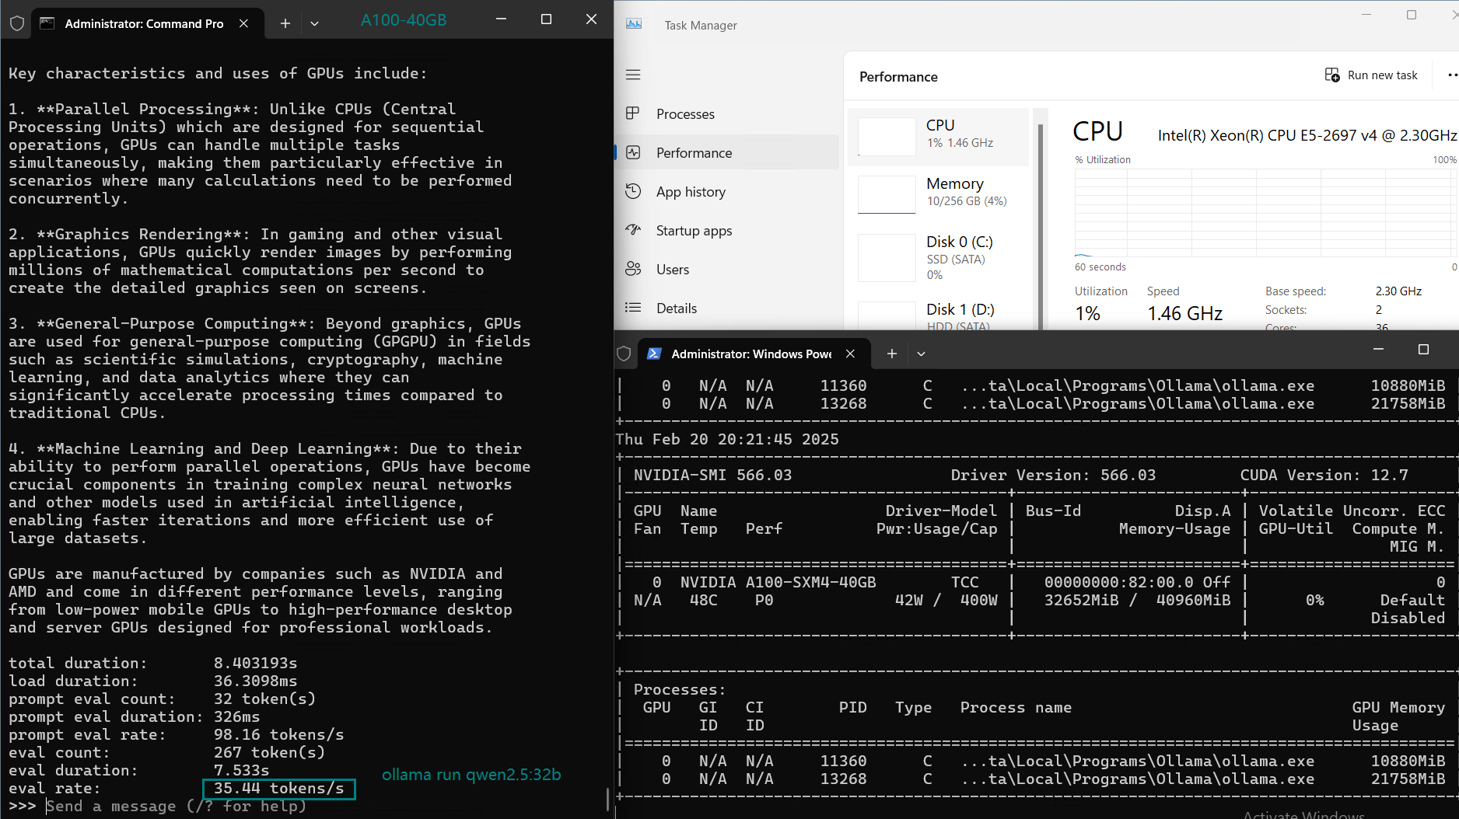
Task: Click NVIDIA A100-SXM4-40GB GPU name
Action: [778, 582]
